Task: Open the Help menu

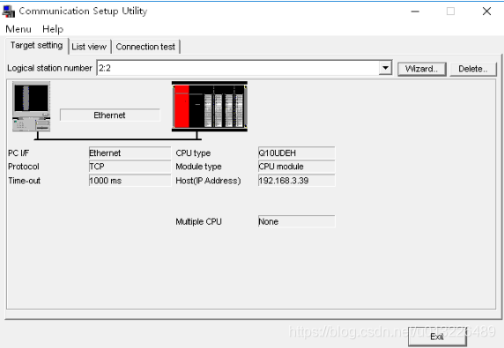Action: [x=53, y=29]
